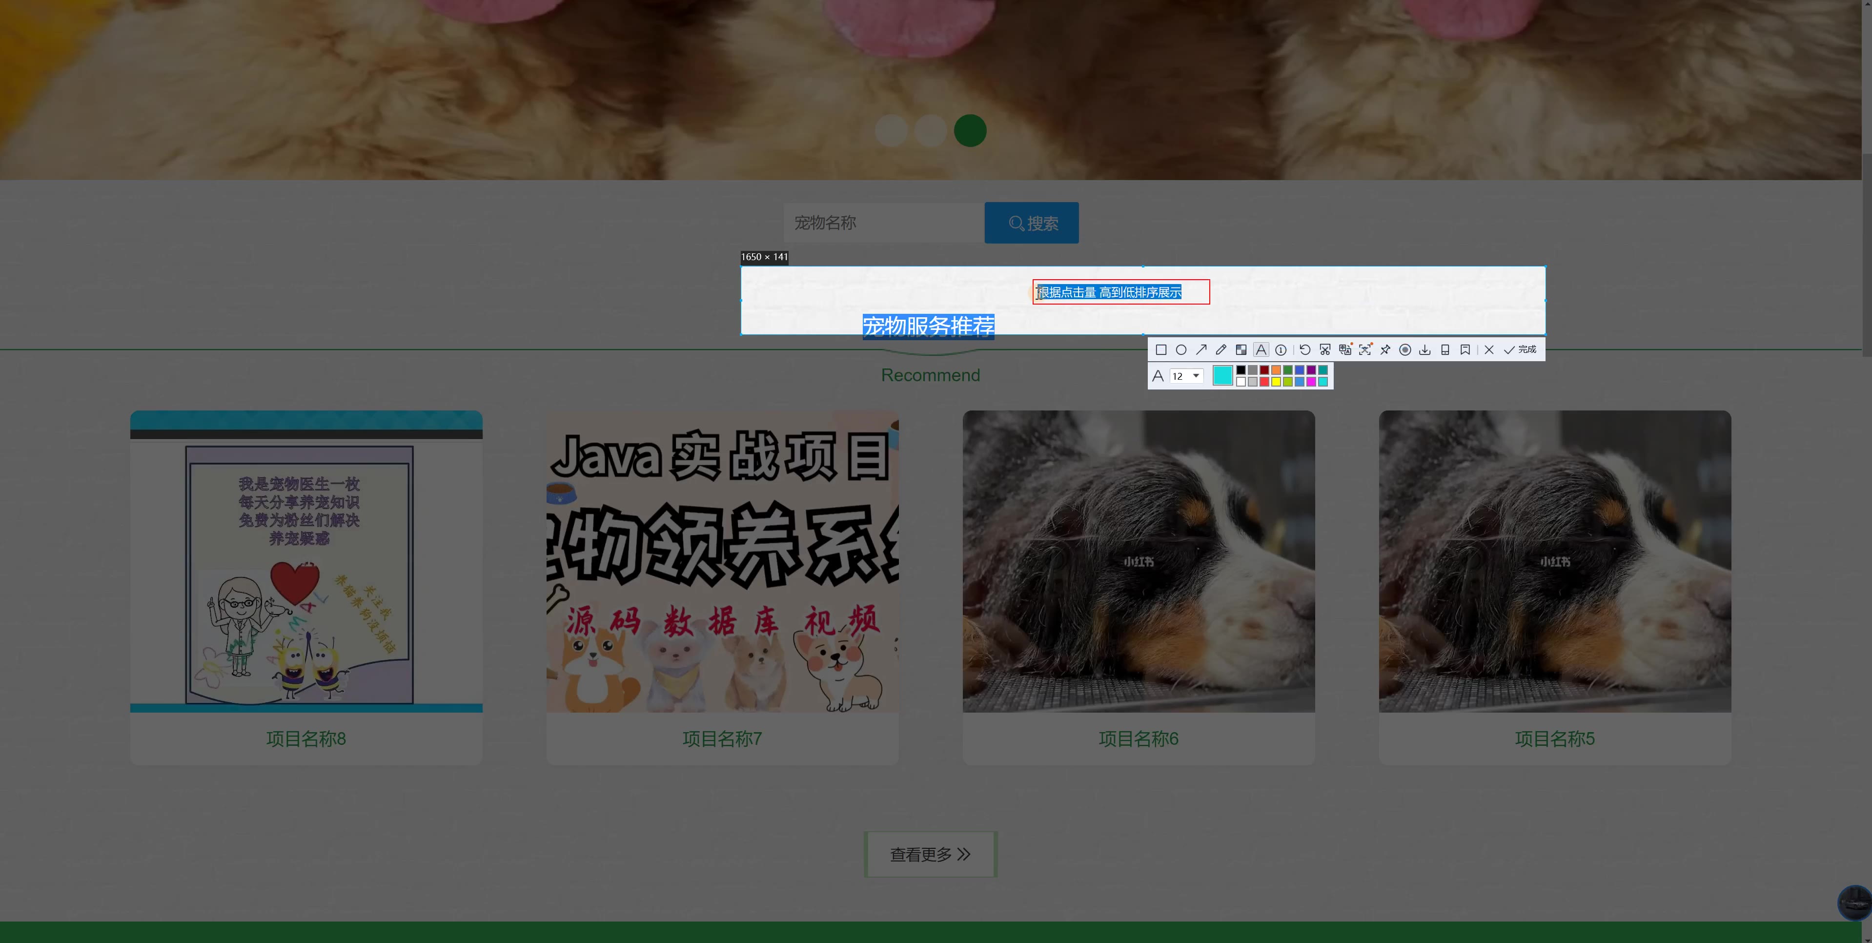Image resolution: width=1872 pixels, height=943 pixels.
Task: Pick the white color swatch
Action: pyautogui.click(x=1241, y=382)
